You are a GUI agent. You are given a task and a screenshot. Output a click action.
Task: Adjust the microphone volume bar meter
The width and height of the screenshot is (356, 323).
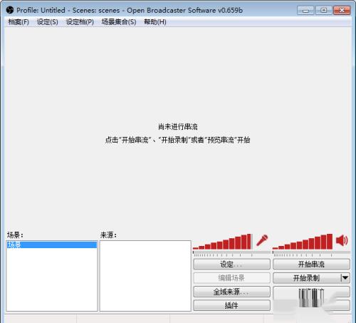point(222,242)
